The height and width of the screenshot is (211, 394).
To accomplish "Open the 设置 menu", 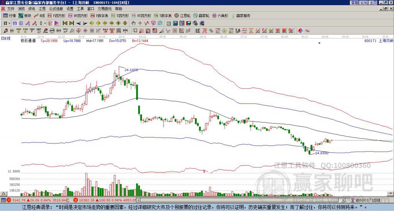I will (x=70, y=9).
